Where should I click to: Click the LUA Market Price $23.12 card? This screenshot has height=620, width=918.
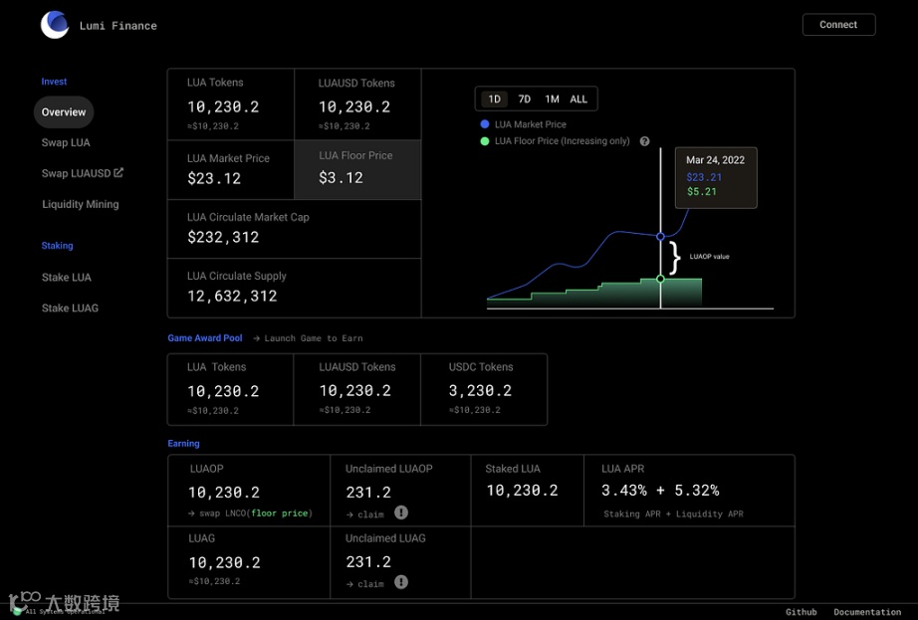[x=231, y=169]
